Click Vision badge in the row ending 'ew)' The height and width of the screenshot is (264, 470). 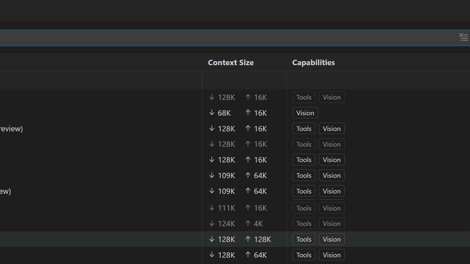(332, 191)
